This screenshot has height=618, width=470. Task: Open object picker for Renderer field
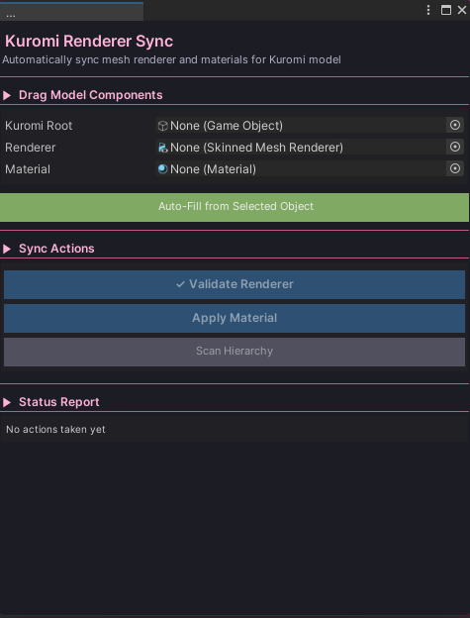(454, 147)
